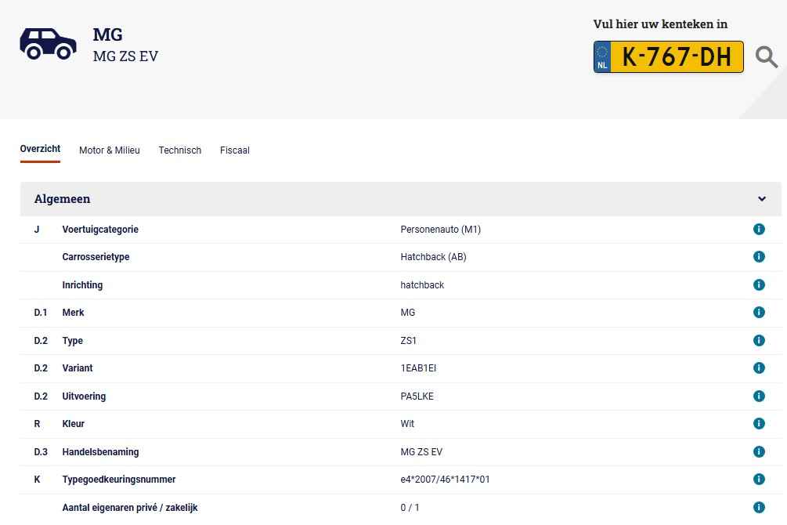Viewport: 787px width, 525px height.
Task: Go to the Technisch tab
Action: [179, 150]
